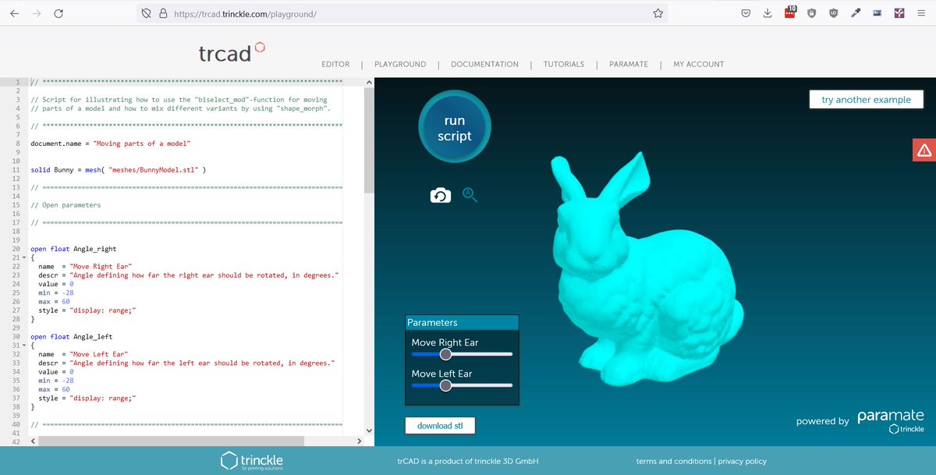
Task: Click line number 27 in gutter
Action: (x=15, y=310)
